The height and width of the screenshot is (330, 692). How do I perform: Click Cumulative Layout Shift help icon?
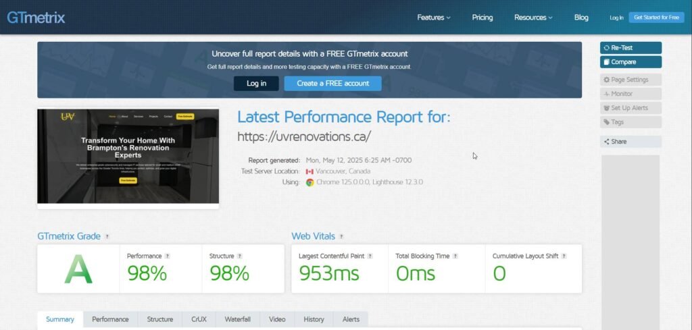click(x=564, y=256)
